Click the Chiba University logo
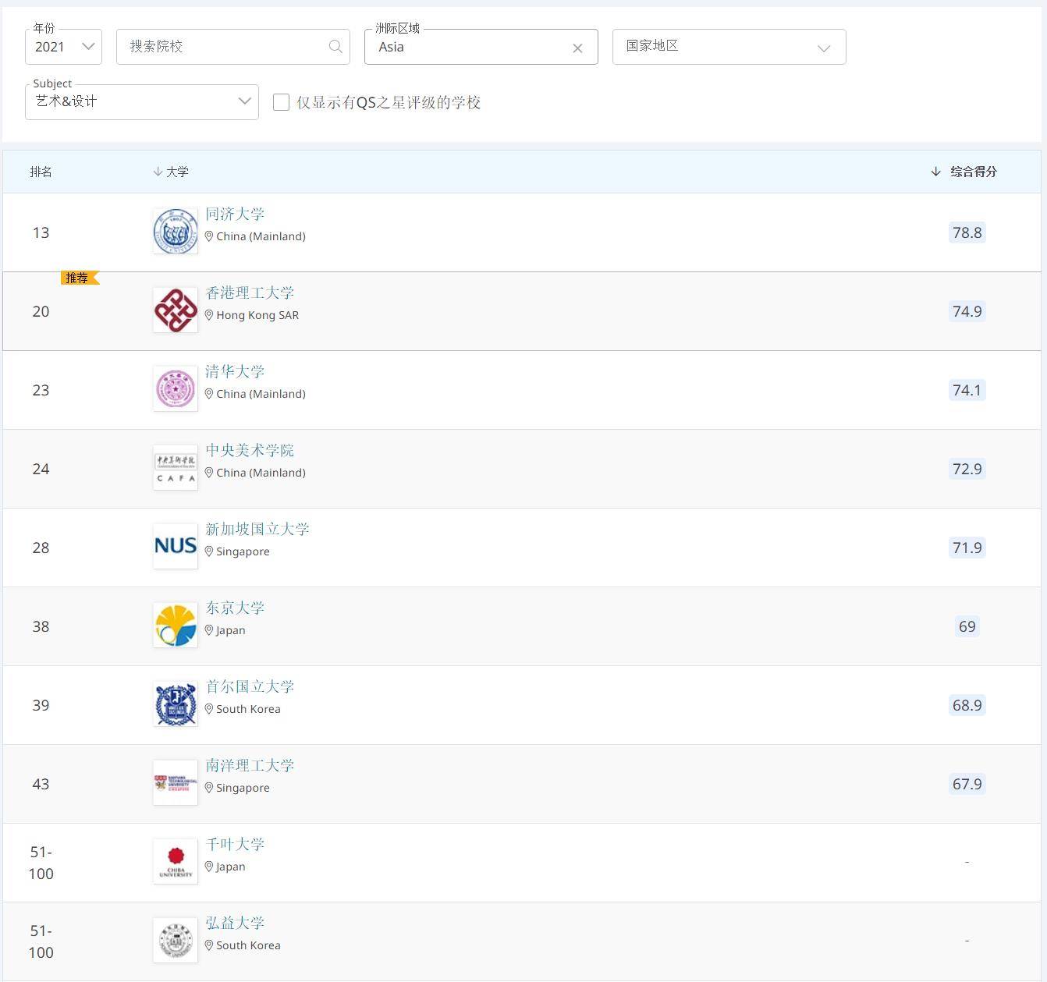The height and width of the screenshot is (982, 1047). click(x=176, y=861)
